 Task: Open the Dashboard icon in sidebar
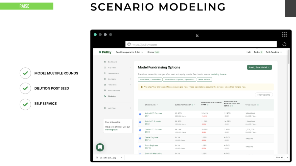pyautogui.click(x=105, y=62)
